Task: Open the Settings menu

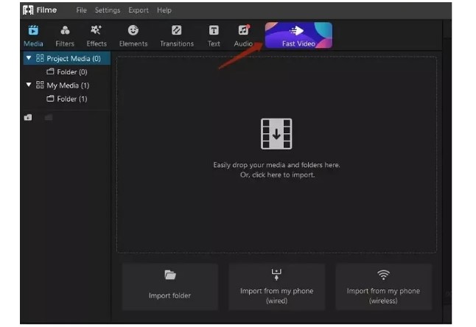Action: pyautogui.click(x=108, y=10)
